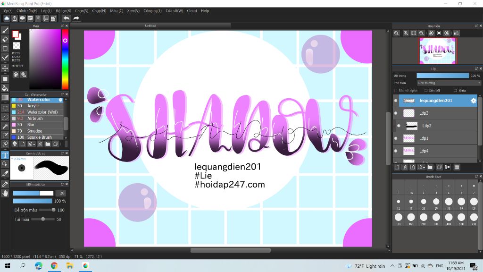Open the cloud icon in top toolbar

(x=7, y=18)
